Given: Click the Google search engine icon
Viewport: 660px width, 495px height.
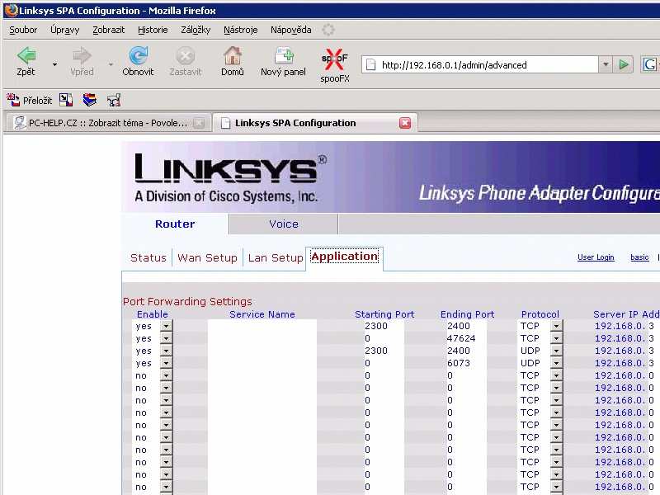Looking at the screenshot, I should [x=650, y=65].
